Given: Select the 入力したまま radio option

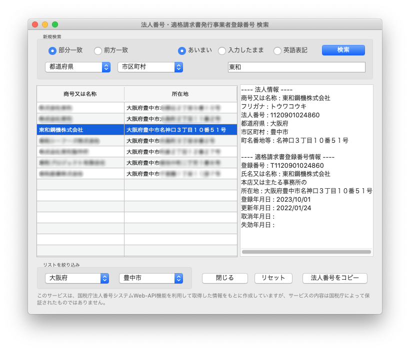Looking at the screenshot, I should coord(222,50).
